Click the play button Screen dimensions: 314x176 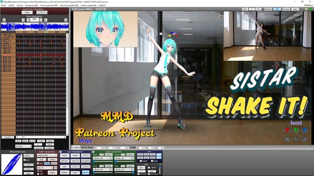(141, 168)
